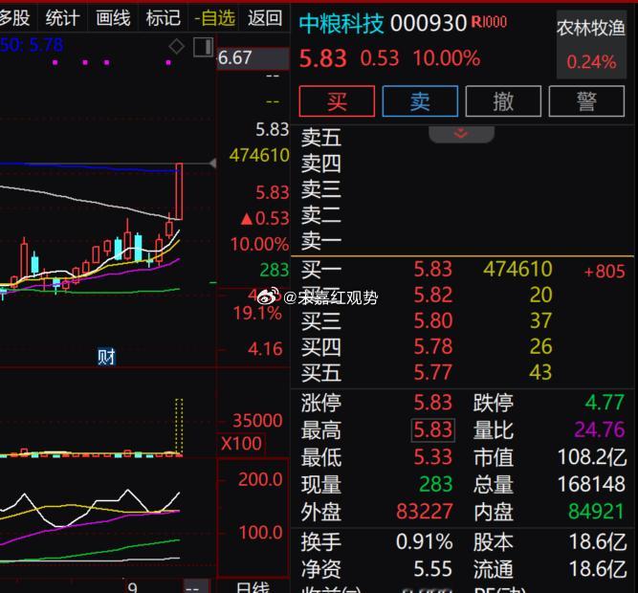Image resolution: width=638 pixels, height=593 pixels.
Task: Click the 总量 value 168148
Action: click(x=592, y=484)
